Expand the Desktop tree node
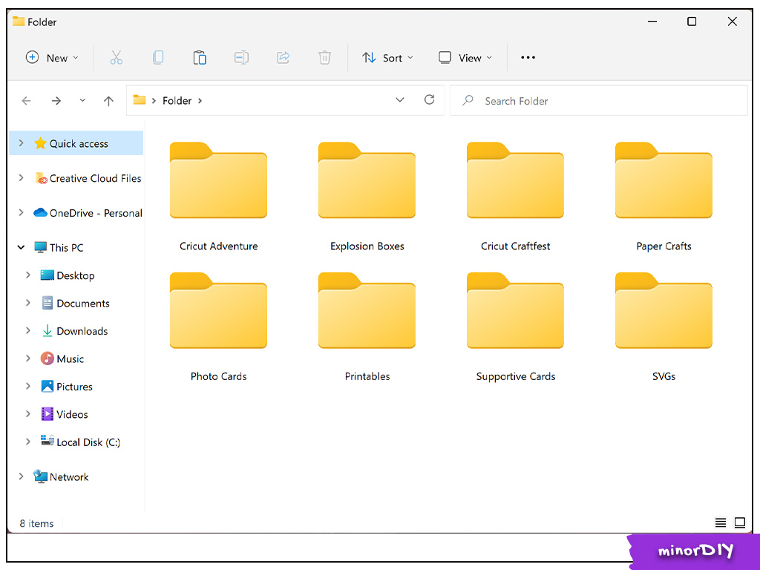This screenshot has height=570, width=760. coord(28,275)
